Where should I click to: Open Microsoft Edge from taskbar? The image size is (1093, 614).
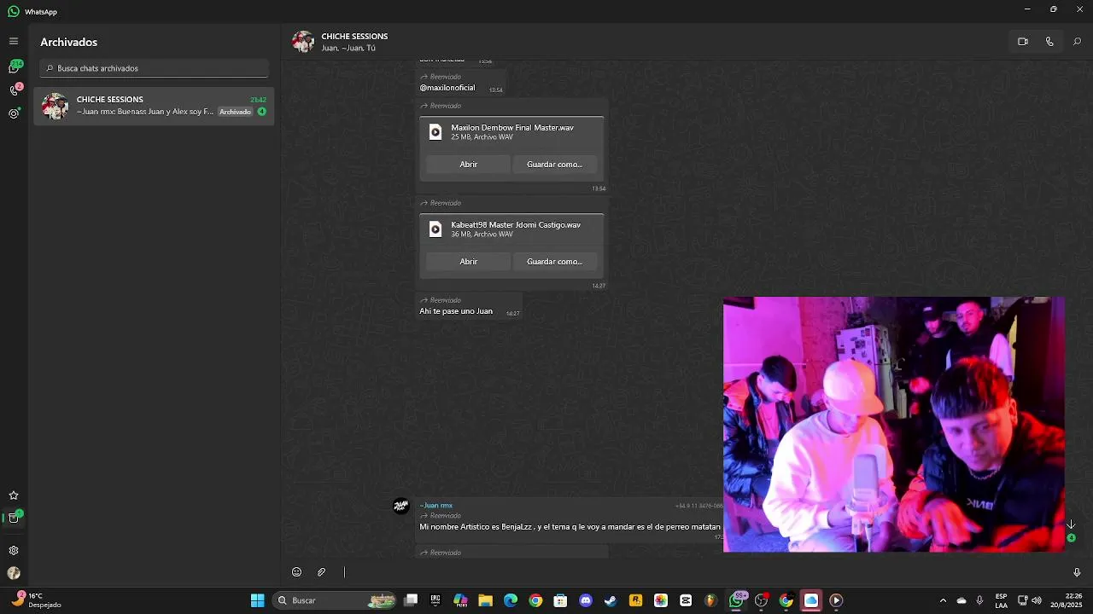(511, 601)
